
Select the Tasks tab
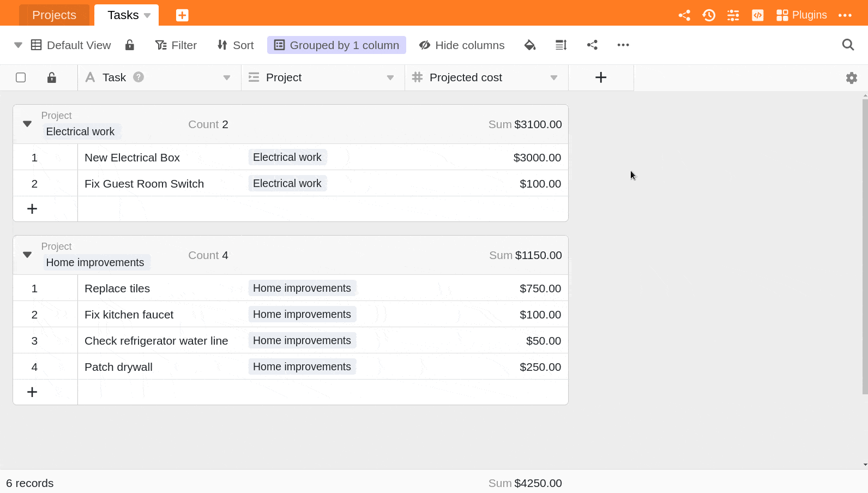pos(123,15)
